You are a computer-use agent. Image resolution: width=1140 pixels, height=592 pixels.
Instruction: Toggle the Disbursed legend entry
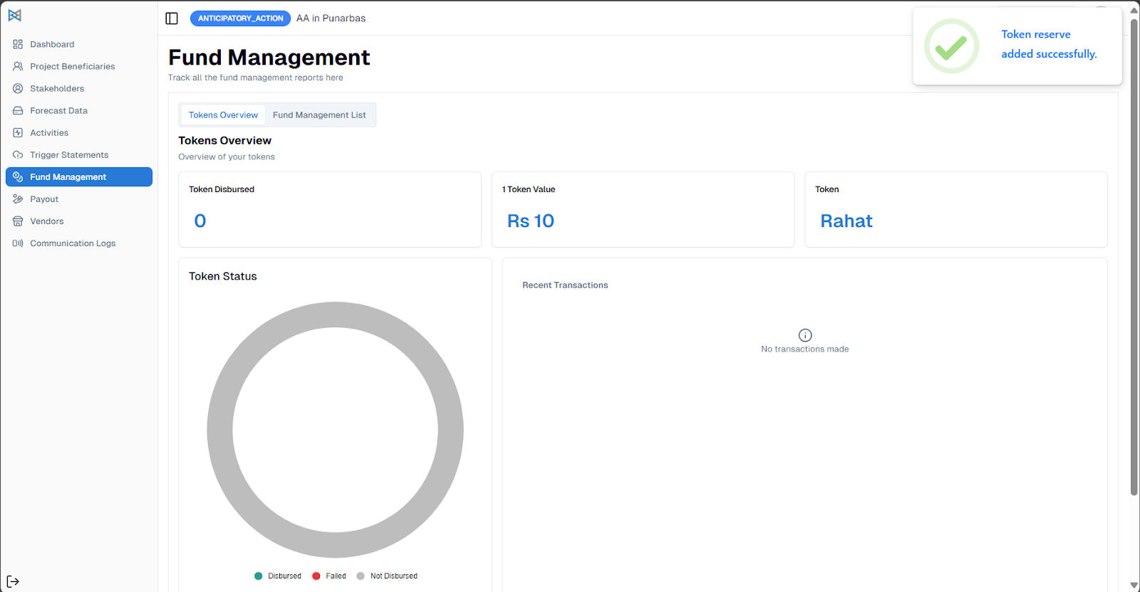click(x=278, y=576)
